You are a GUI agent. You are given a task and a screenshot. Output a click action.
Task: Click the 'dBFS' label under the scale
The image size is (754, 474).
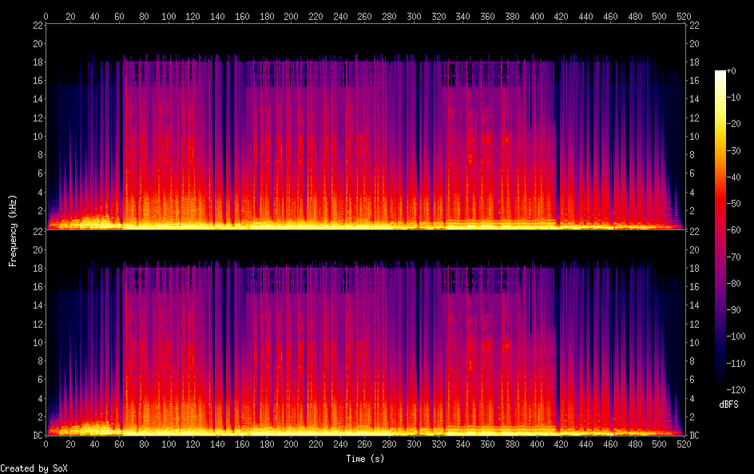(x=728, y=404)
